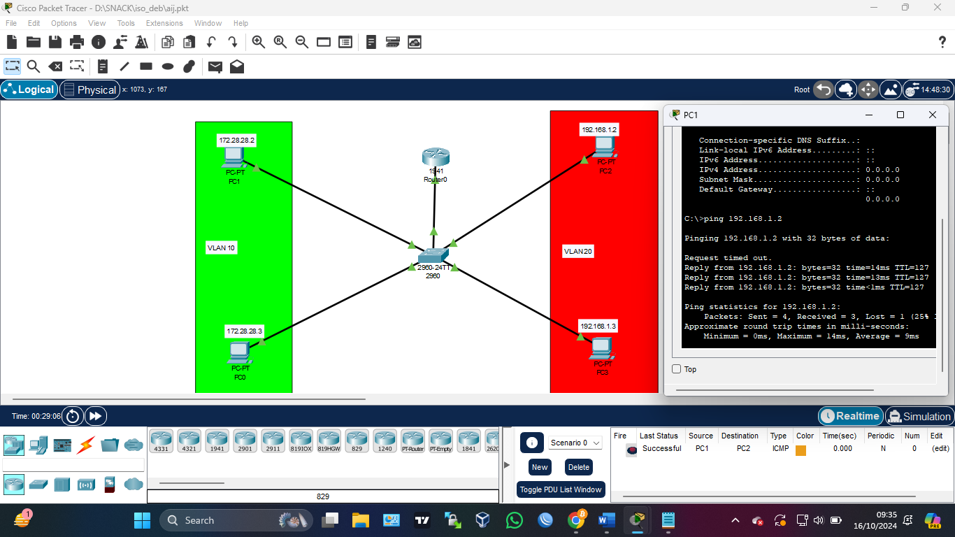Add a Simple PDU envelope
The height and width of the screenshot is (537, 955).
pyautogui.click(x=215, y=66)
